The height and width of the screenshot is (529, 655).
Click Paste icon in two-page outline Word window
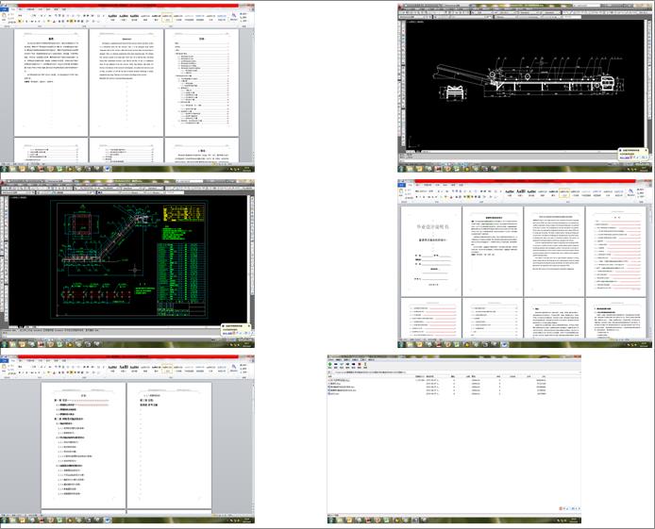[x=4, y=368]
